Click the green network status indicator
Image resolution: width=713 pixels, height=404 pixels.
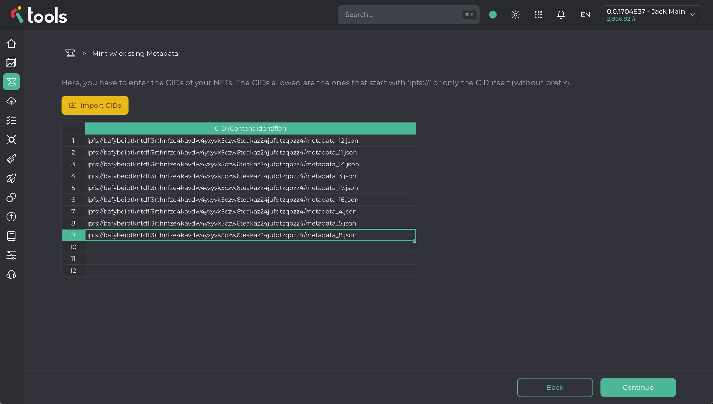[493, 15]
